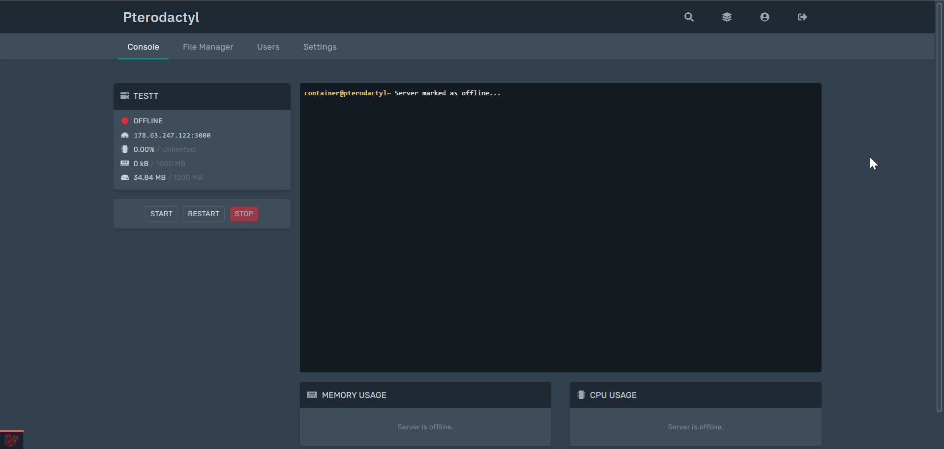Click the CPU chip icon beside 0.00%
The height and width of the screenshot is (449, 944).
pyautogui.click(x=125, y=149)
